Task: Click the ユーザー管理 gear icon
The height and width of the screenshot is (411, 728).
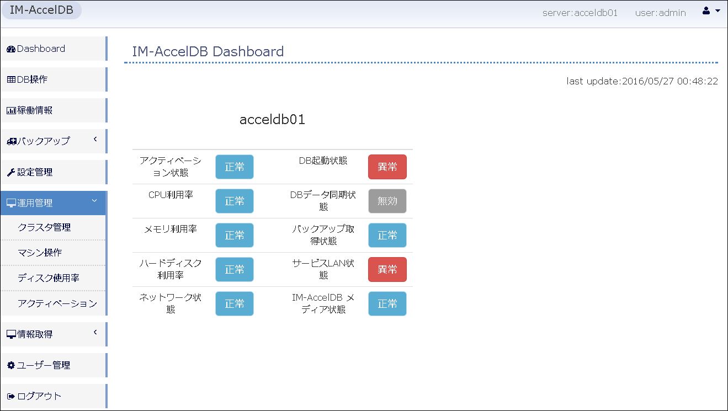Action: (11, 365)
